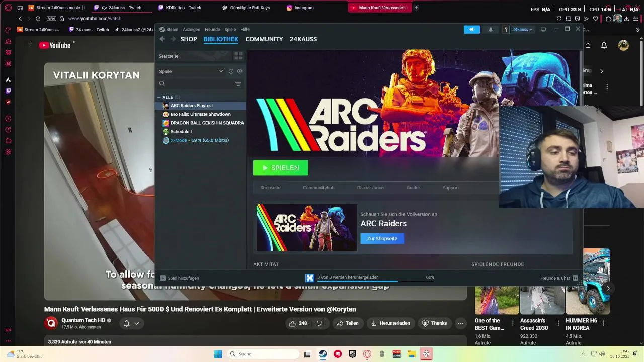Image resolution: width=644 pixels, height=362 pixels.
Task: Open subscription notification bell dropdown
Action: tap(131, 323)
